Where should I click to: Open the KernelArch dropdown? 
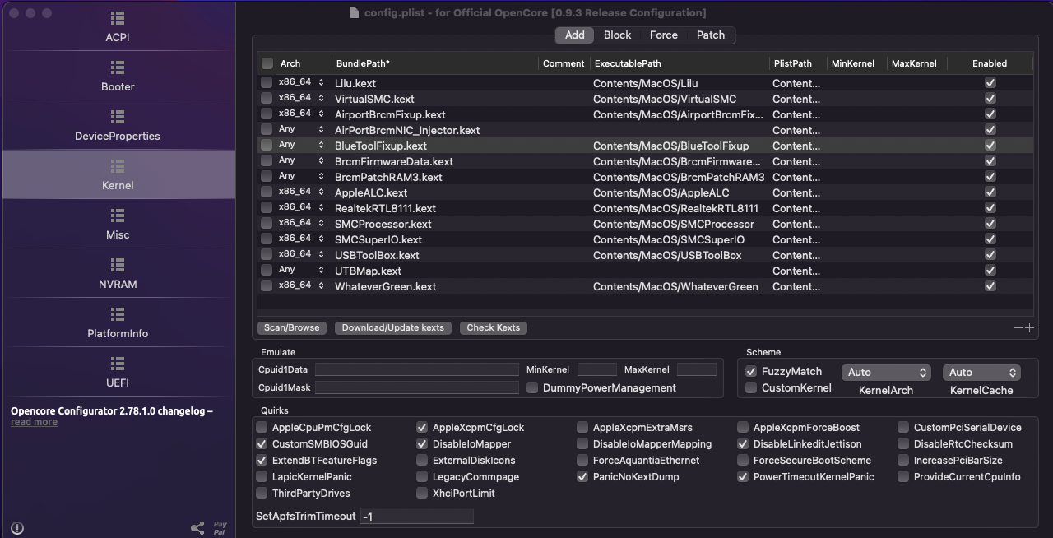(886, 373)
